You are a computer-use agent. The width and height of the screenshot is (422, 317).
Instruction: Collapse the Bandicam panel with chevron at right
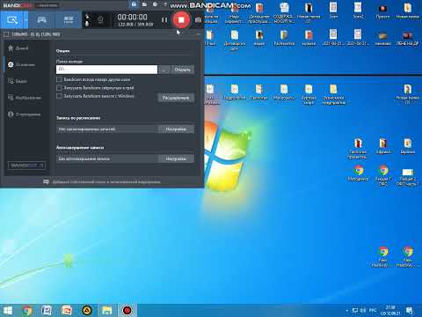[198, 34]
